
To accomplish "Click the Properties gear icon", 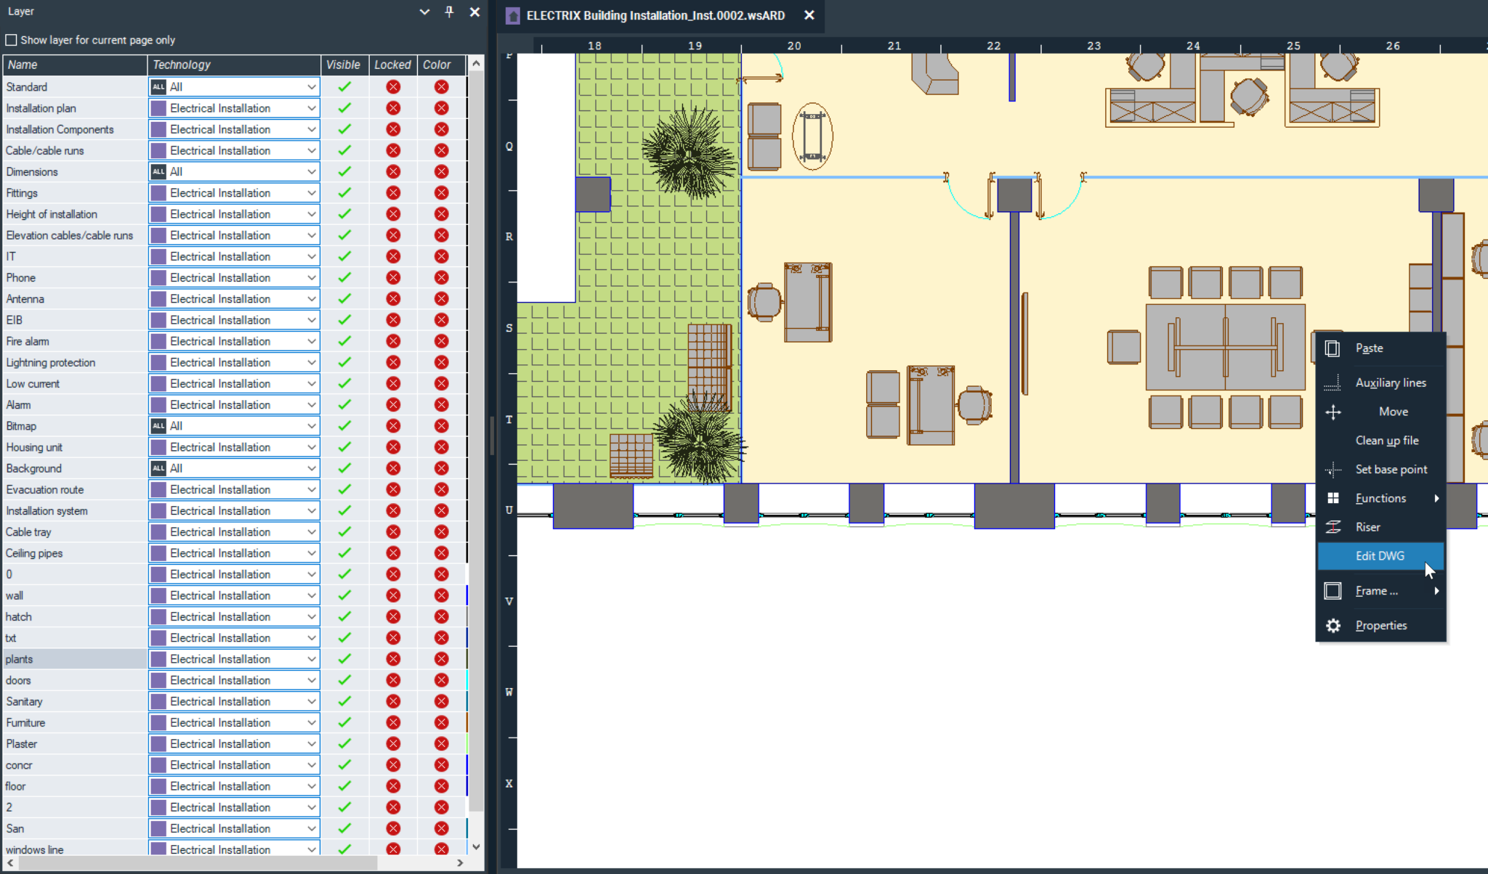I will pyautogui.click(x=1333, y=626).
